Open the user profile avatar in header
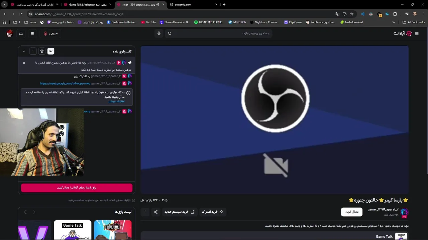Screen dimensions: 428x240 coord(9,33)
